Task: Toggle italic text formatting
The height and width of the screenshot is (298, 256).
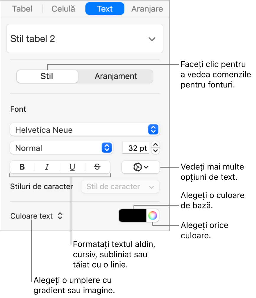Action: coord(47,167)
